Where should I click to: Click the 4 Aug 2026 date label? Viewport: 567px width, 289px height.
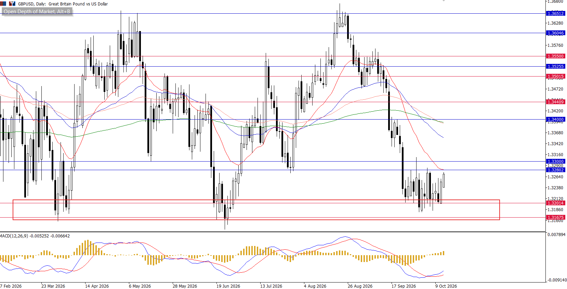pyautogui.click(x=315, y=286)
